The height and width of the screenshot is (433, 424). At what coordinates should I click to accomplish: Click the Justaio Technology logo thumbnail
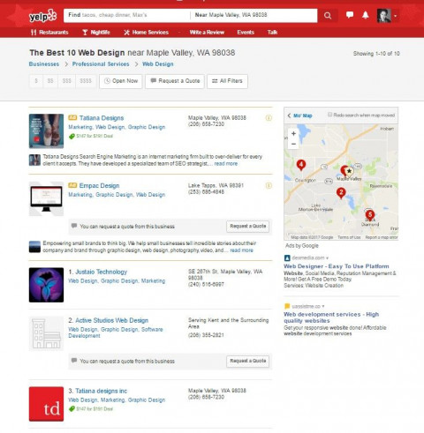point(46,285)
